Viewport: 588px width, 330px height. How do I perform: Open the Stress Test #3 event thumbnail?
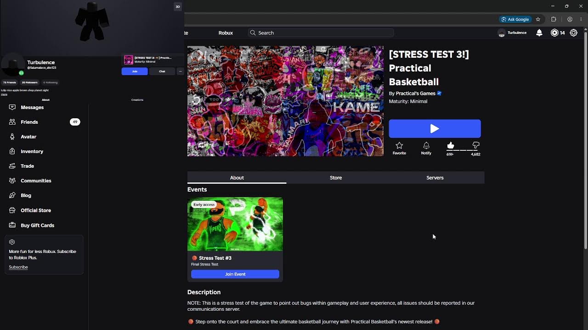coord(235,224)
